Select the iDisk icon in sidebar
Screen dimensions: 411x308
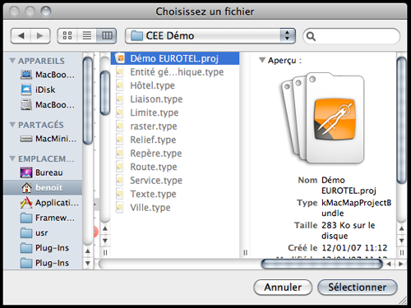point(26,90)
